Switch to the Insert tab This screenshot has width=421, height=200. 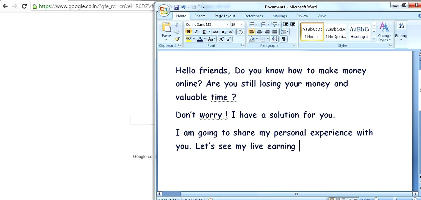point(200,16)
